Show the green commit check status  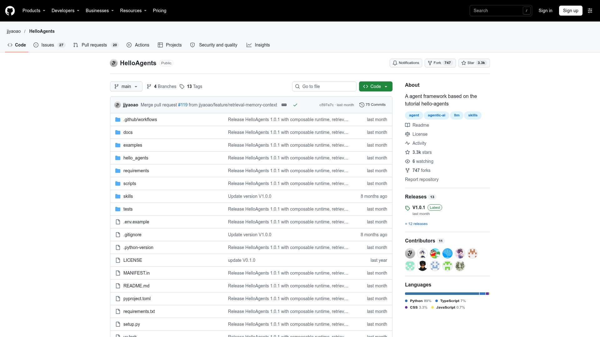pos(295,105)
